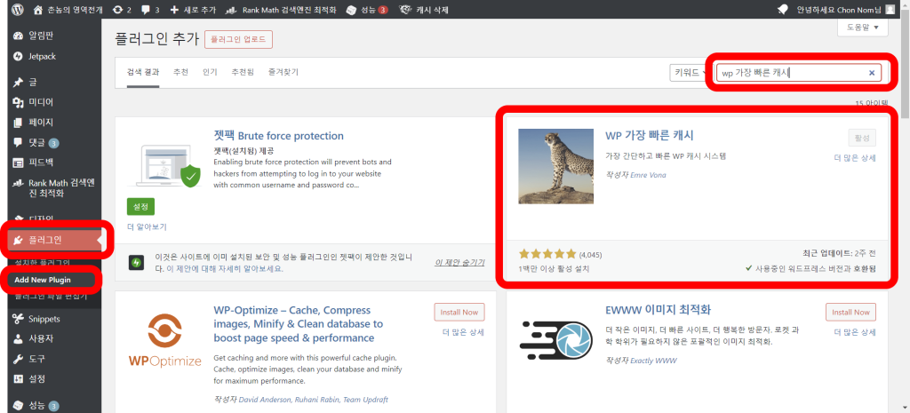Click the notification bell icon in admin bar
910x413 pixels.
coord(783,9)
